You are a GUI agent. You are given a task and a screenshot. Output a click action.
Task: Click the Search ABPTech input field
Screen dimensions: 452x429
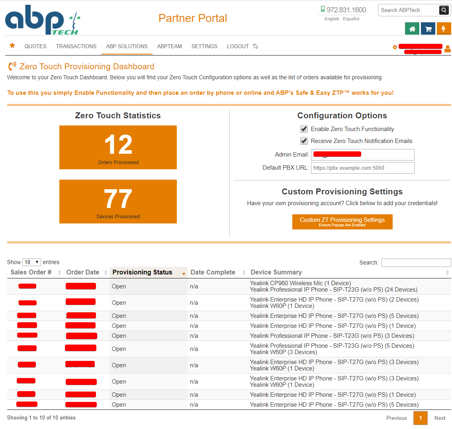409,10
